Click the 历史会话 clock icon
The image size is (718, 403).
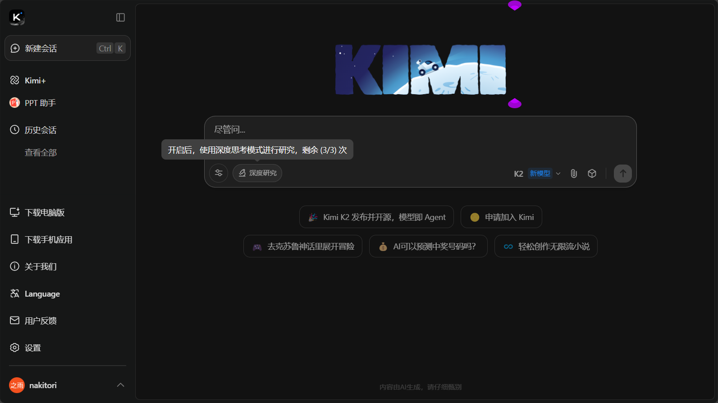click(x=15, y=130)
